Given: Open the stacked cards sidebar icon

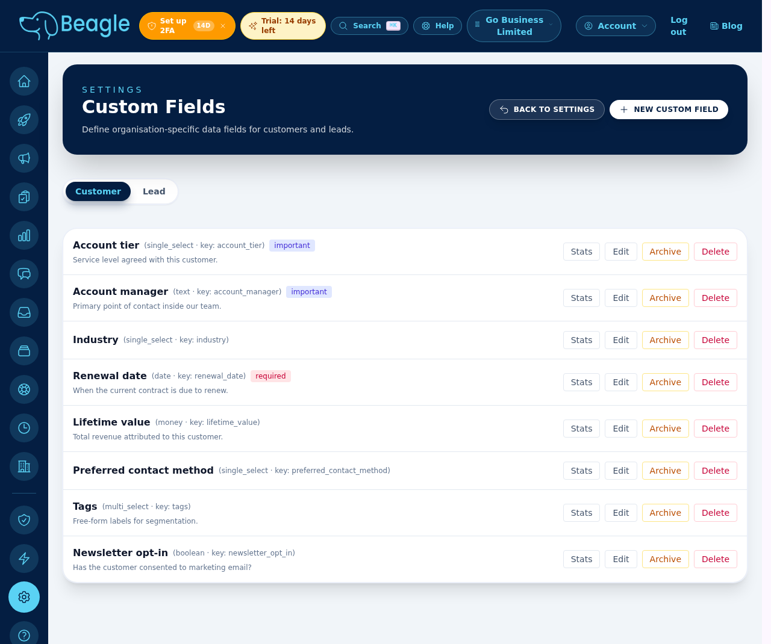Looking at the screenshot, I should [24, 351].
